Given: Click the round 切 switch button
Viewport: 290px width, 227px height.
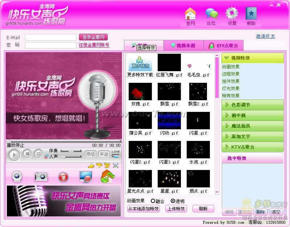Looking at the screenshot, I should (x=38, y=154).
